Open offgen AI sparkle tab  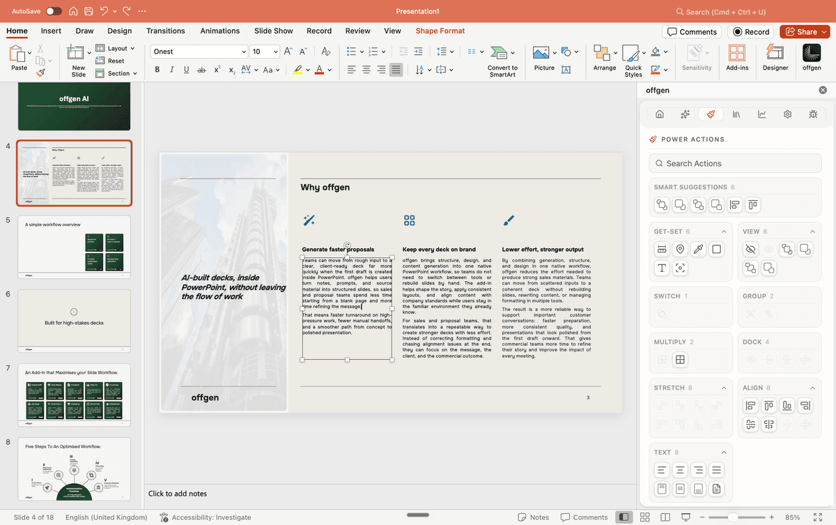pyautogui.click(x=685, y=114)
